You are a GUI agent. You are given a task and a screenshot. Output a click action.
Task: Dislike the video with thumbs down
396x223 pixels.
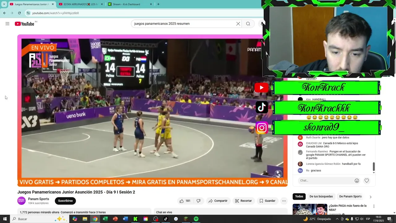tap(199, 201)
